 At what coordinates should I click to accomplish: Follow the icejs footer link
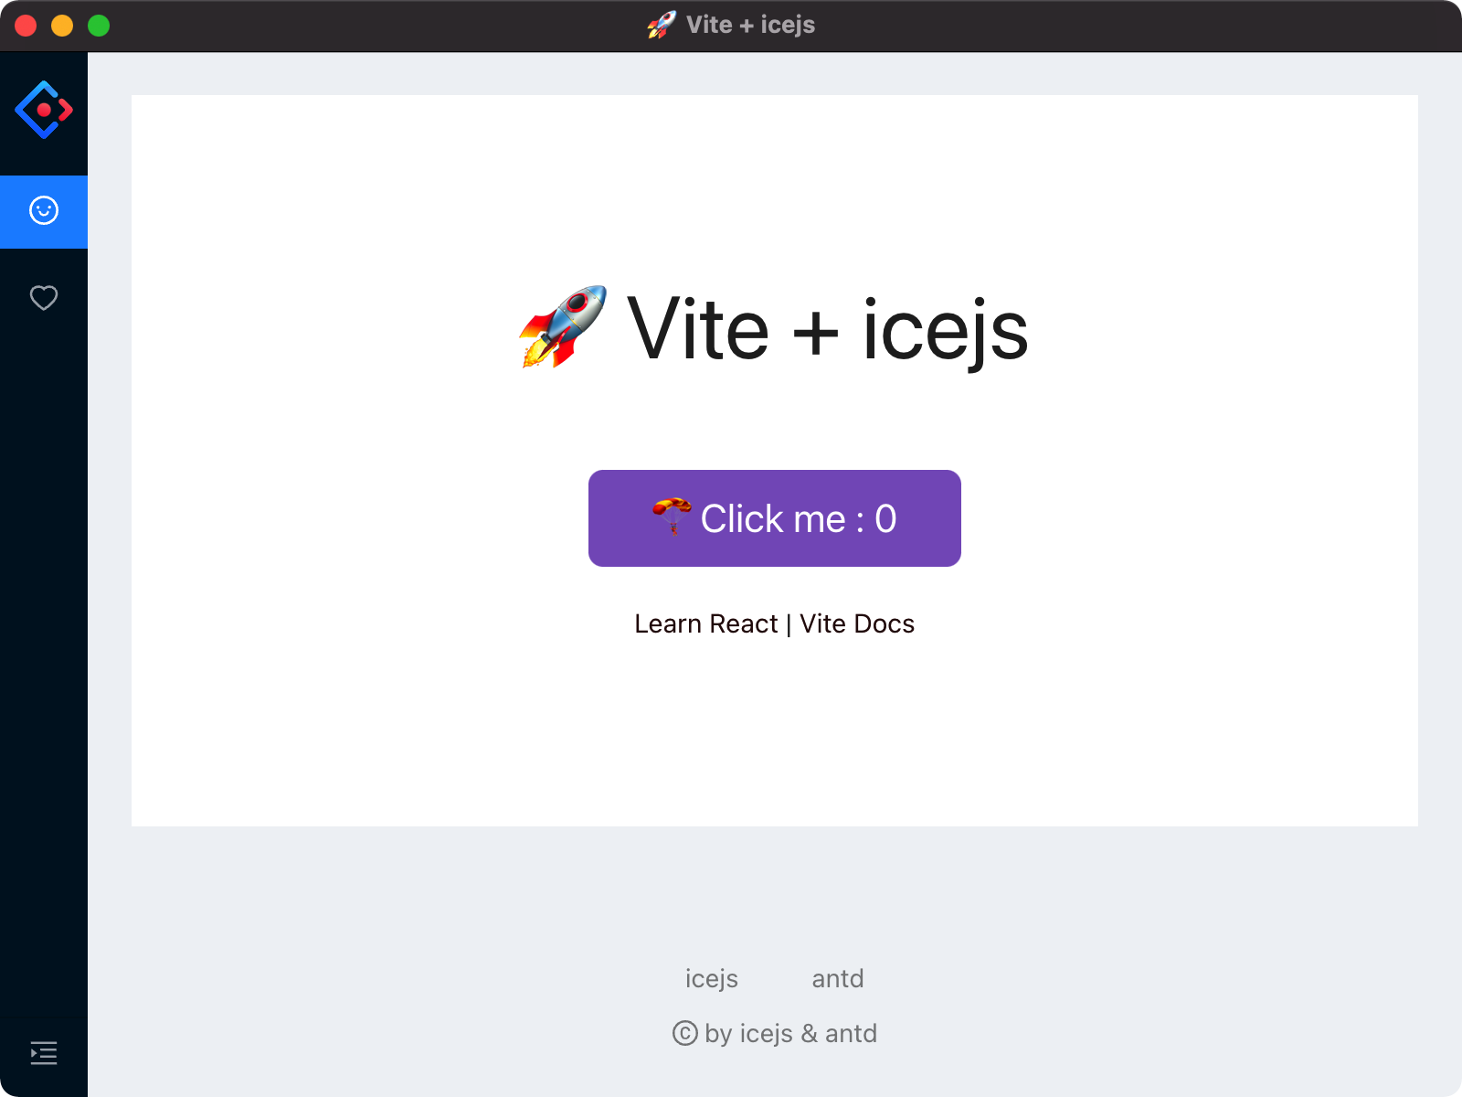(x=712, y=978)
